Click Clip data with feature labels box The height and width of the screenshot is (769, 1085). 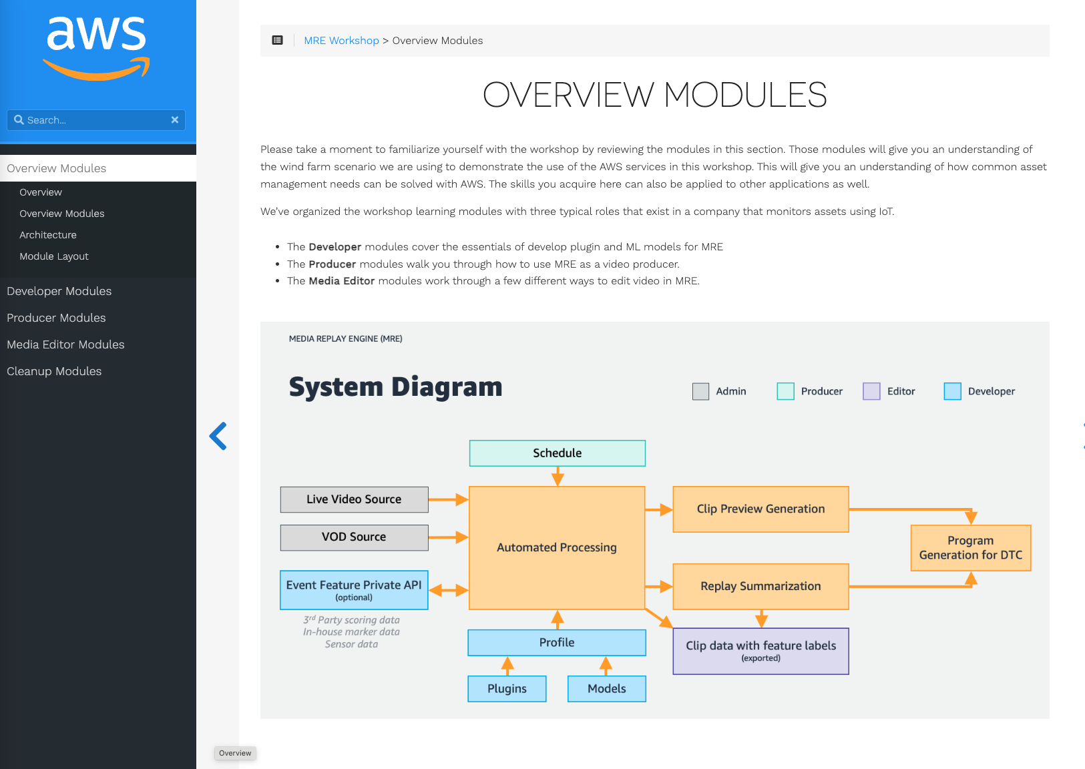pyautogui.click(x=761, y=652)
